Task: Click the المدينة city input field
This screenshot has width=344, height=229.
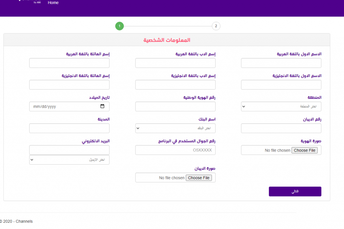Action: 69,128
